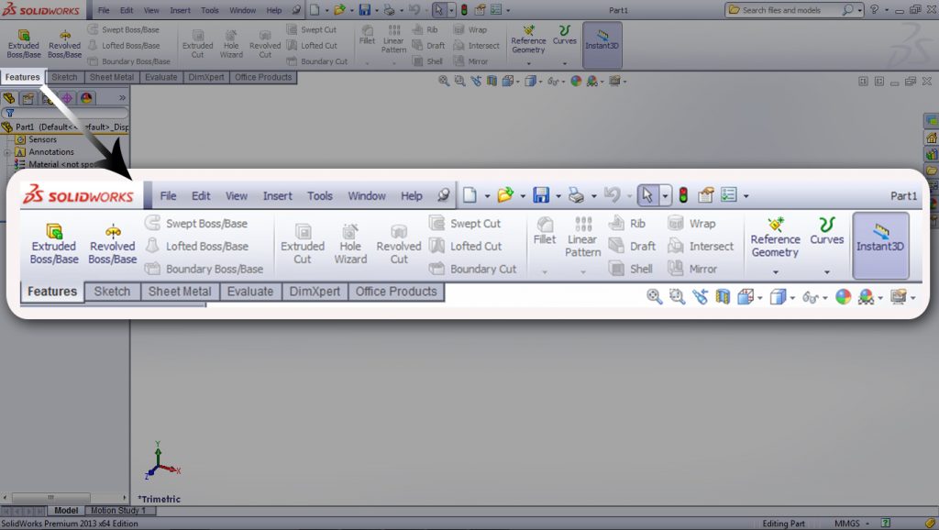Viewport: 939px width, 530px height.
Task: Toggle the Select cursor tool in small title bar
Action: click(439, 10)
